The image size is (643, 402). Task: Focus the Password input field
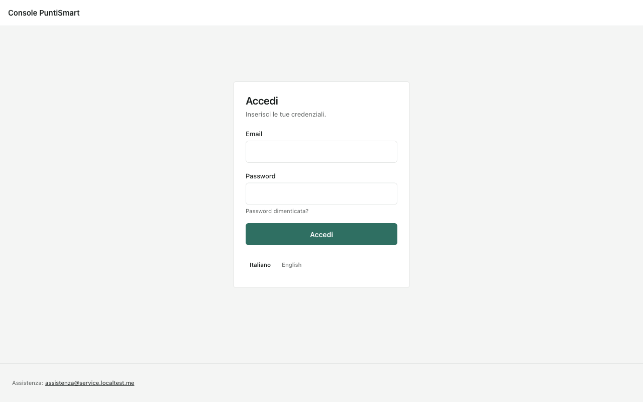(x=321, y=193)
